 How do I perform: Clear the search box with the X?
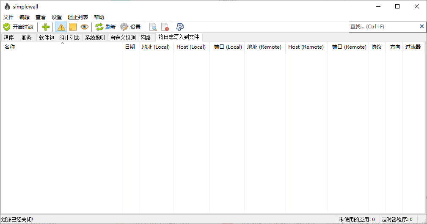pyautogui.click(x=421, y=26)
